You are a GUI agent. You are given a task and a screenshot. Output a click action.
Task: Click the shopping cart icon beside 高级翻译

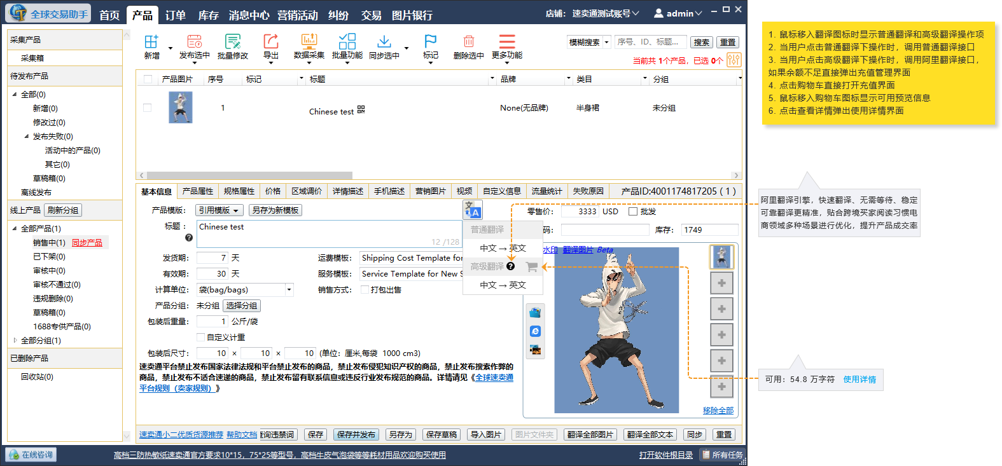[532, 267]
